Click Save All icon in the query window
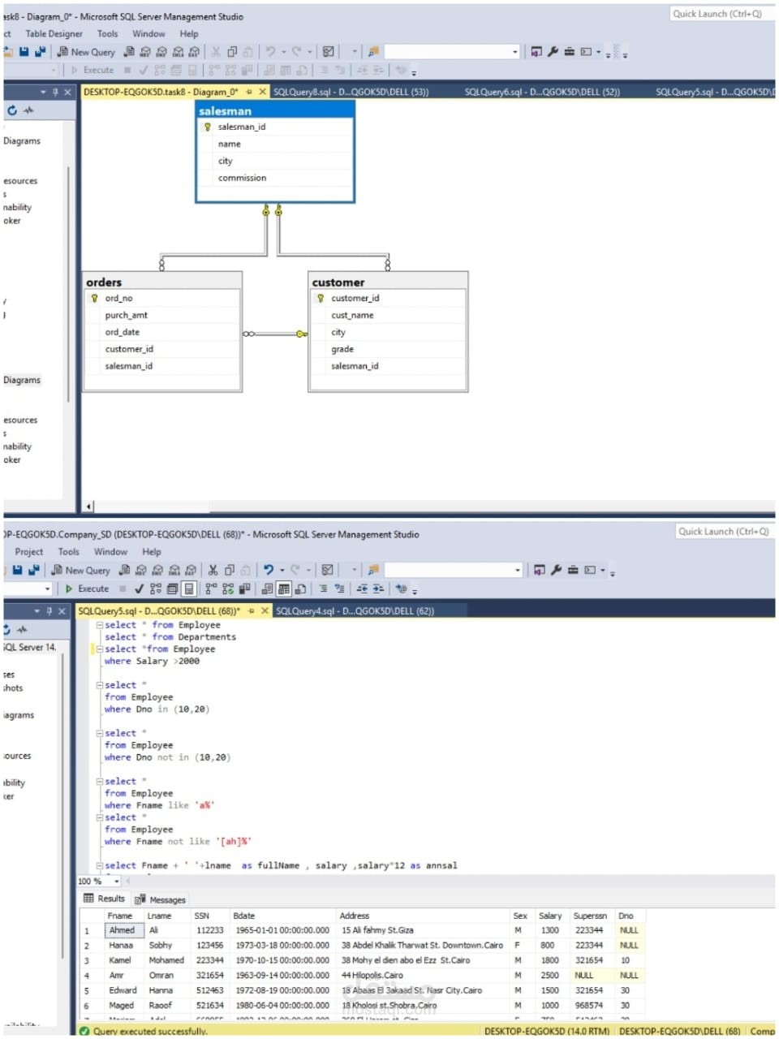The width and height of the screenshot is (779, 1039). pos(34,571)
